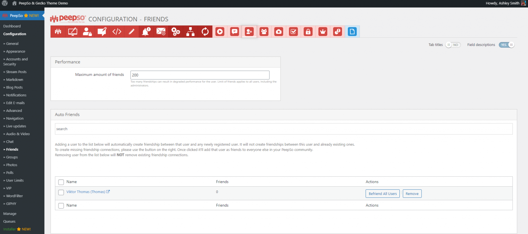
Task: Click the Auto Friends search field
Action: [284, 129]
